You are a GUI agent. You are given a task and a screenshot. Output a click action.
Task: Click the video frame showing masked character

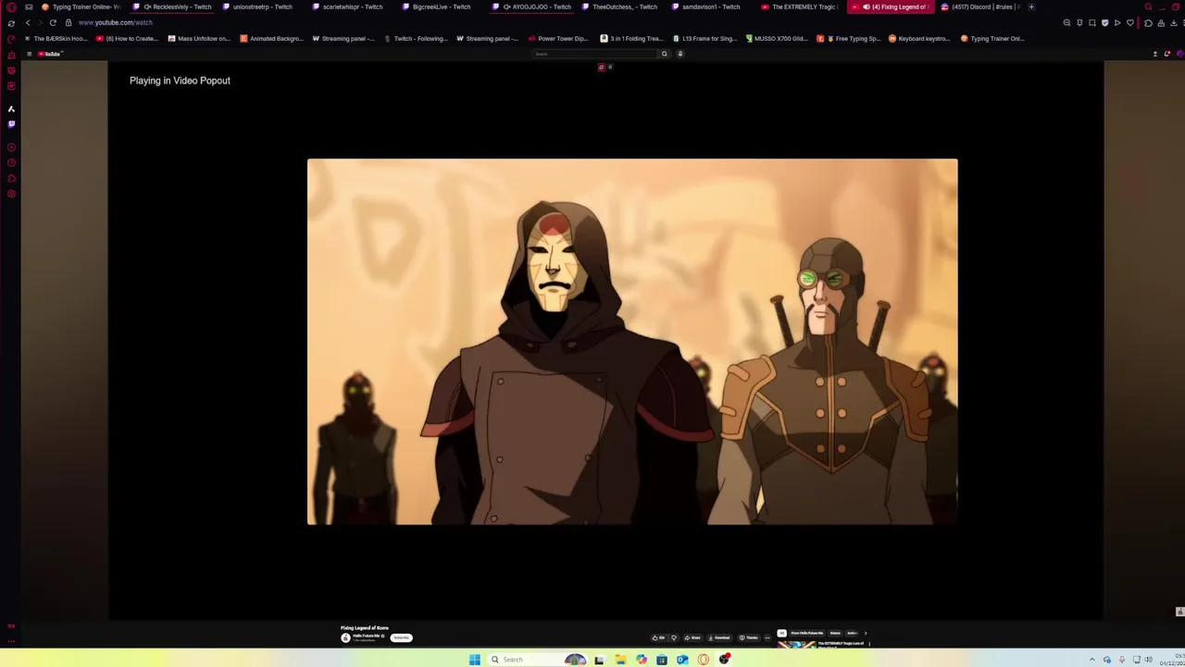pos(632,342)
